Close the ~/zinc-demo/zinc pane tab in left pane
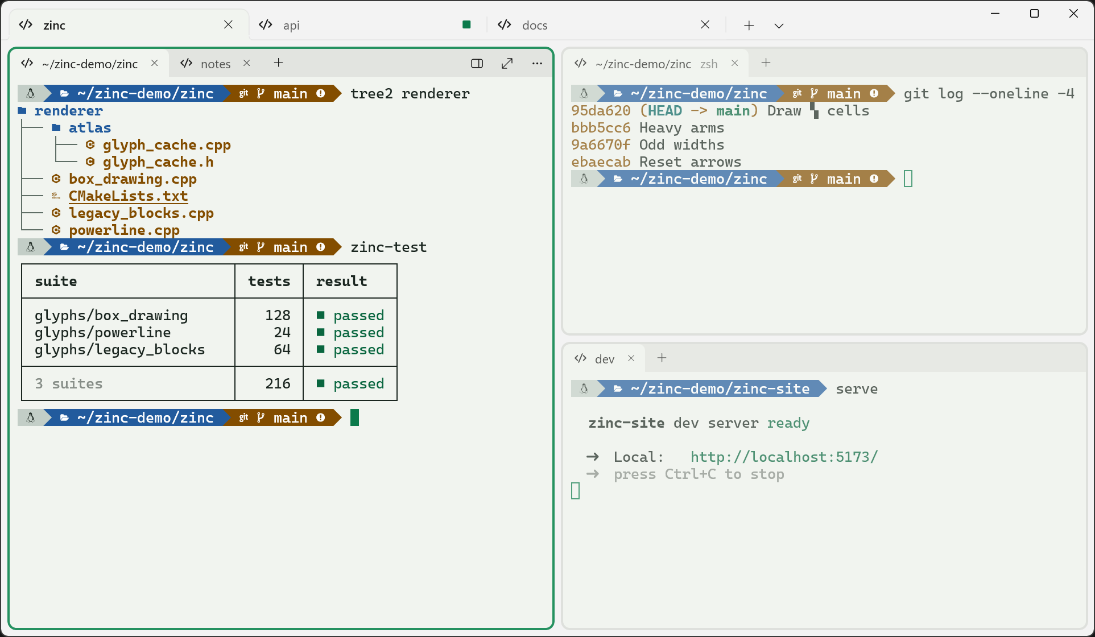This screenshot has height=637, width=1095. click(154, 63)
